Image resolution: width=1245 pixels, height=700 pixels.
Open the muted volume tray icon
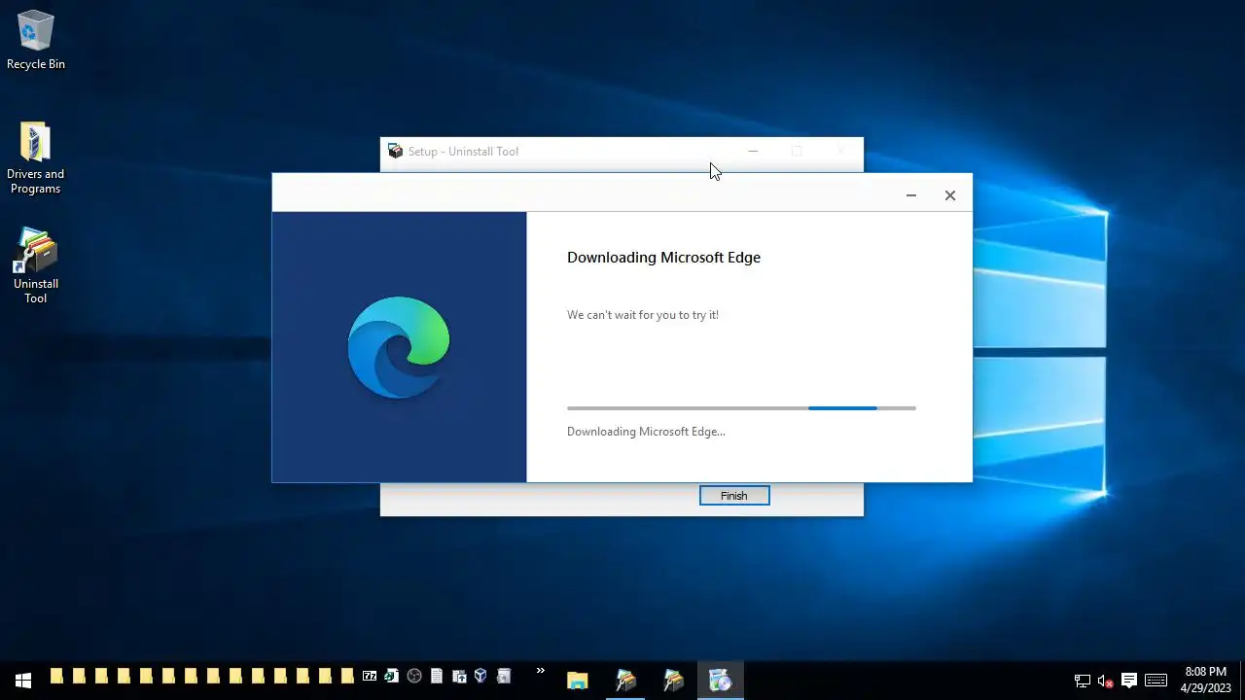(x=1105, y=681)
